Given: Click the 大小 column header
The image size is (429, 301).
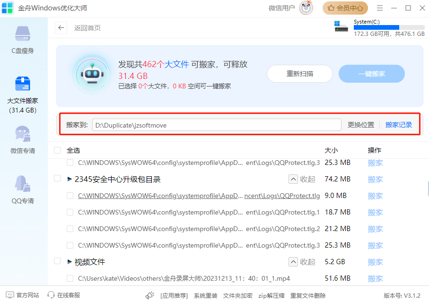Looking at the screenshot, I should 331,150.
